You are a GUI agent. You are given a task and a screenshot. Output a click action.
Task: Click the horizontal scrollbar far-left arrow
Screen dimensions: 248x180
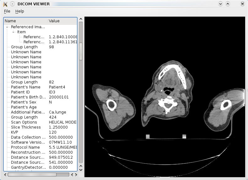(5, 175)
